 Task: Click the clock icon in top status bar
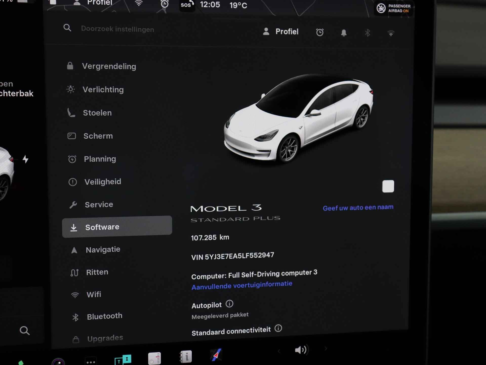tap(165, 4)
